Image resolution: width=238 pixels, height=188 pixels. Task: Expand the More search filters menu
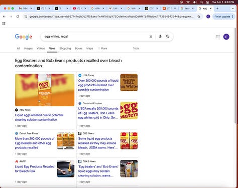(x=102, y=48)
